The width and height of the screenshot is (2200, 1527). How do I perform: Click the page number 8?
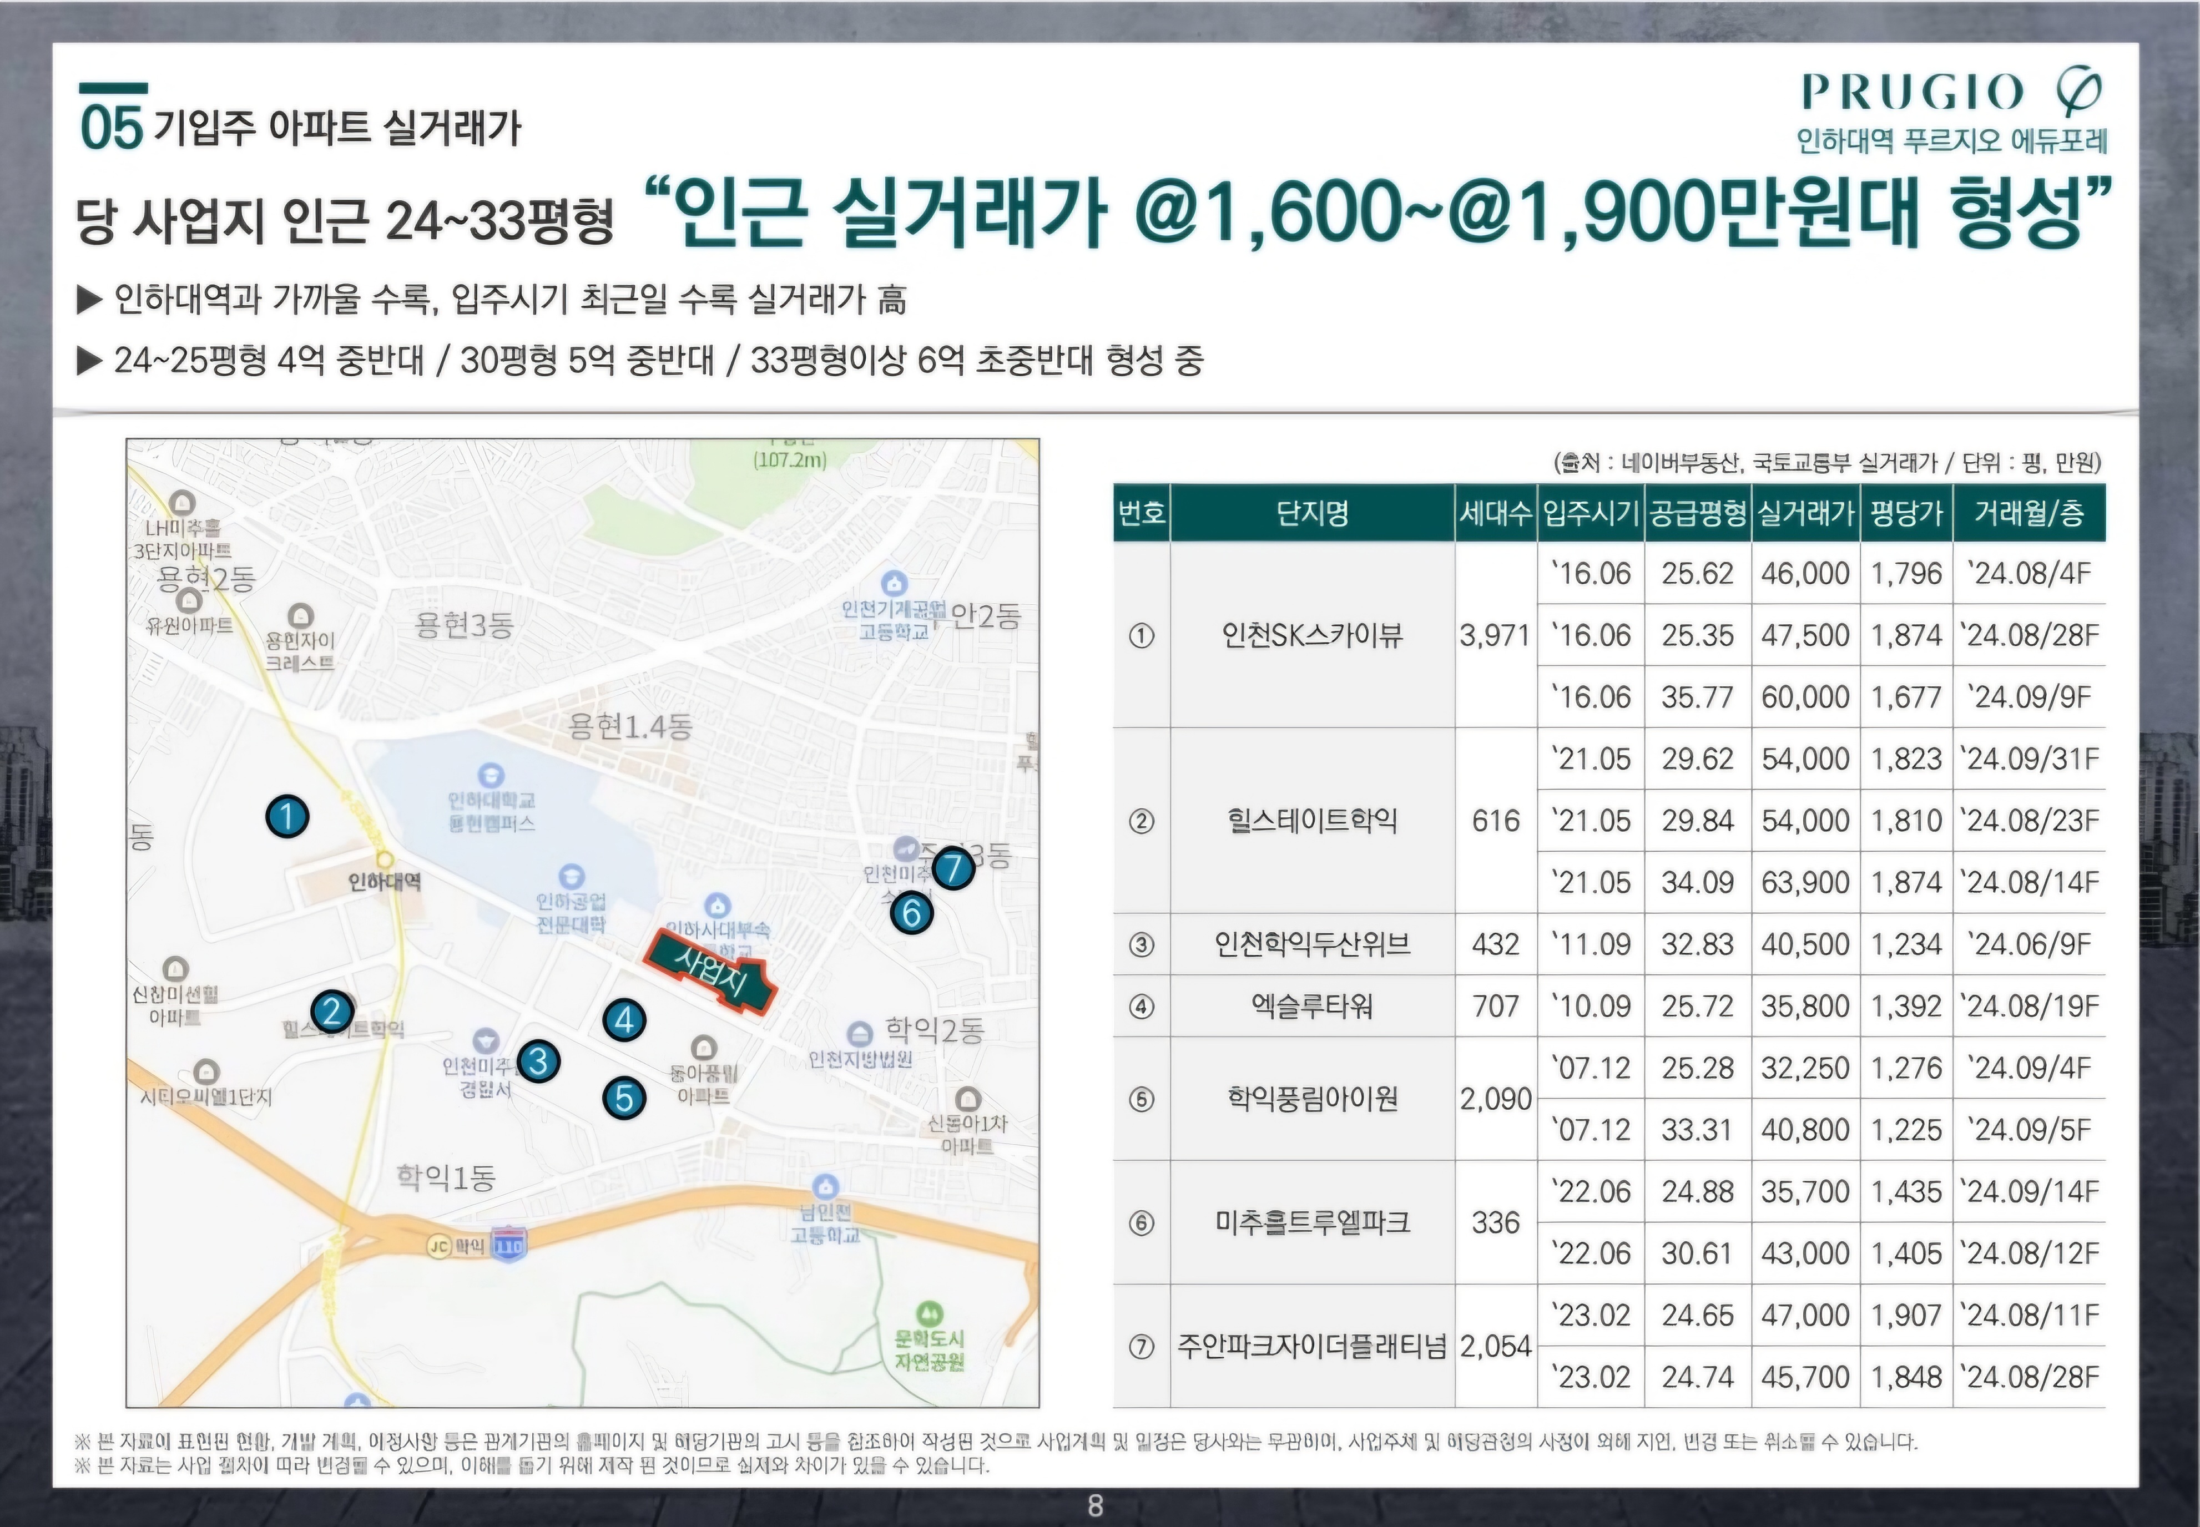tap(1096, 1506)
